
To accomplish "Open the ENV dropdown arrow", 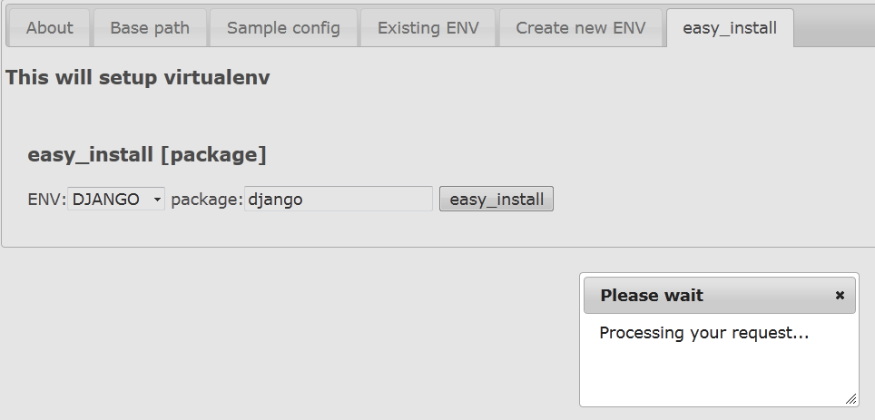I will pyautogui.click(x=157, y=200).
